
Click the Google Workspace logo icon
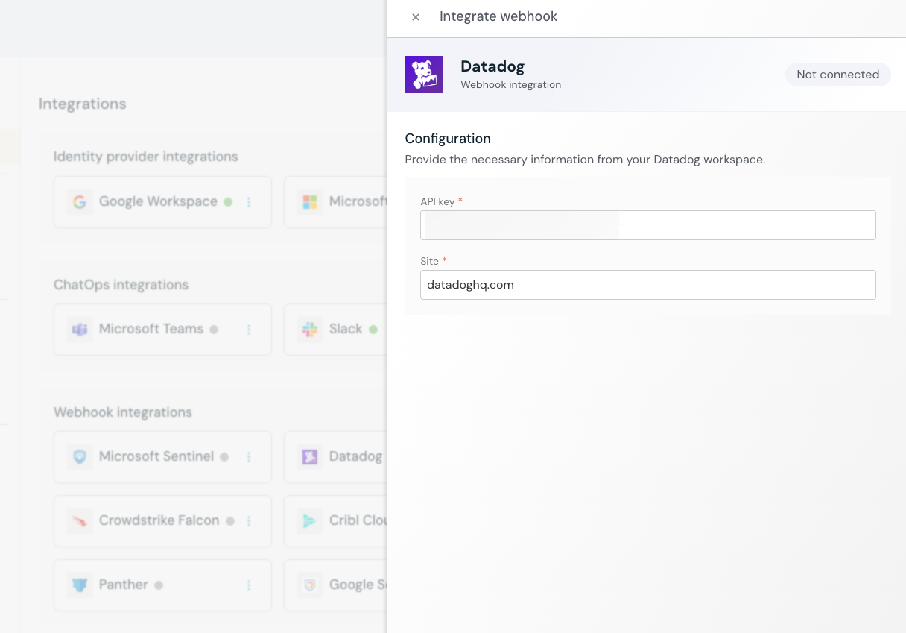pos(80,202)
